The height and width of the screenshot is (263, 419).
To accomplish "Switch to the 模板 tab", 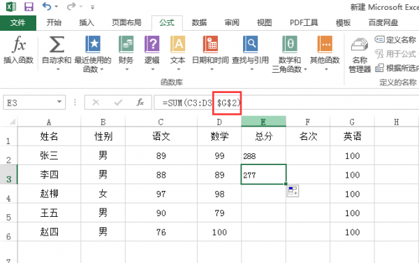I will 343,22.
